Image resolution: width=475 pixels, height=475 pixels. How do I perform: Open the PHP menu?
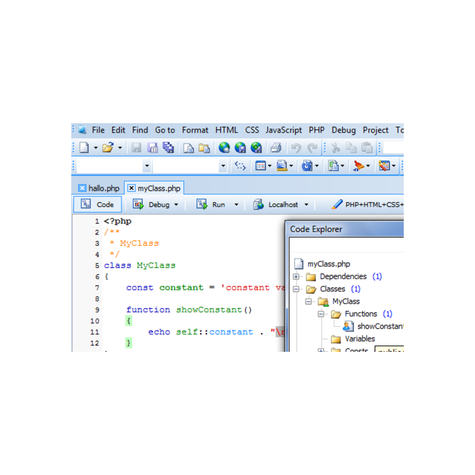pos(316,130)
